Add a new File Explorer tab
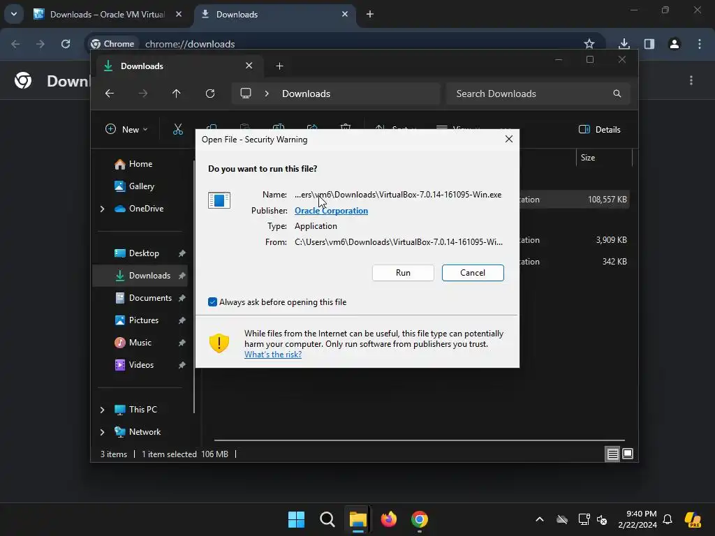Viewport: 715px width, 536px height. (279, 66)
